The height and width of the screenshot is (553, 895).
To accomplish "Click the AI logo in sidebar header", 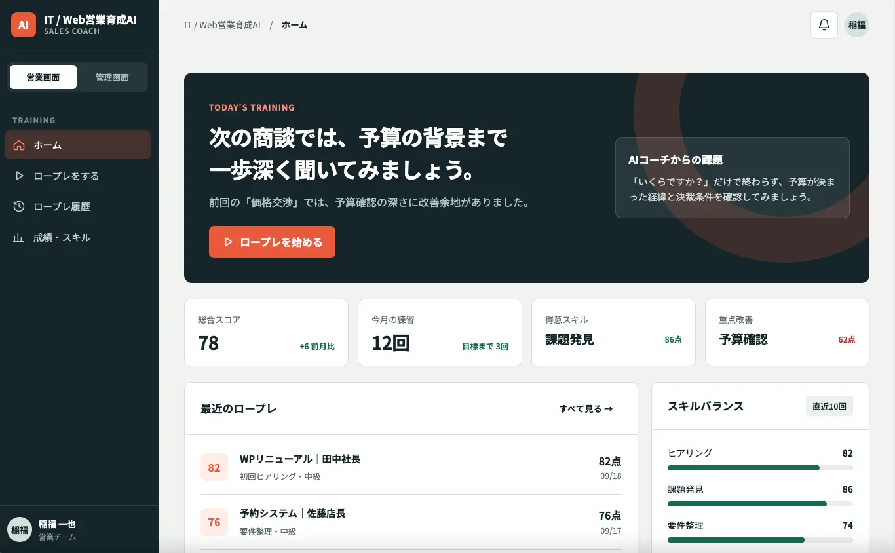I will pos(24,25).
